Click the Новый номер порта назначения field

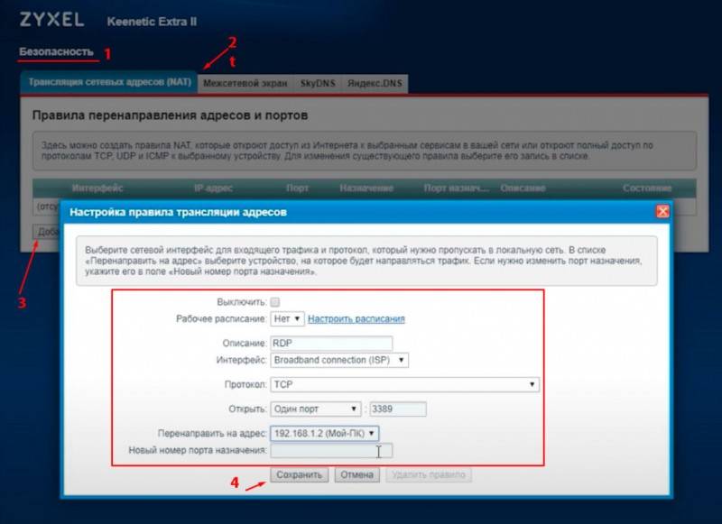[x=331, y=450]
